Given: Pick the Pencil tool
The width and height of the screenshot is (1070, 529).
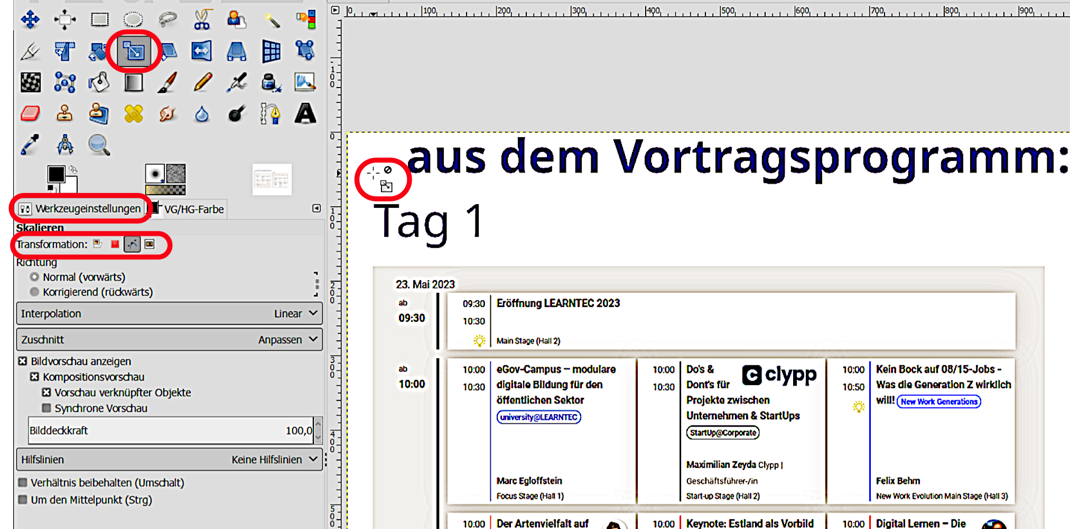Looking at the screenshot, I should (202, 83).
